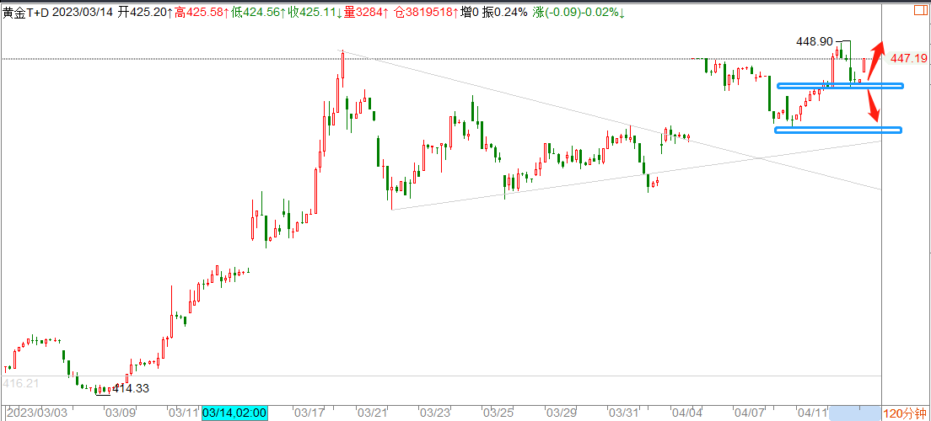Click the 447.19 current price label

(x=909, y=58)
